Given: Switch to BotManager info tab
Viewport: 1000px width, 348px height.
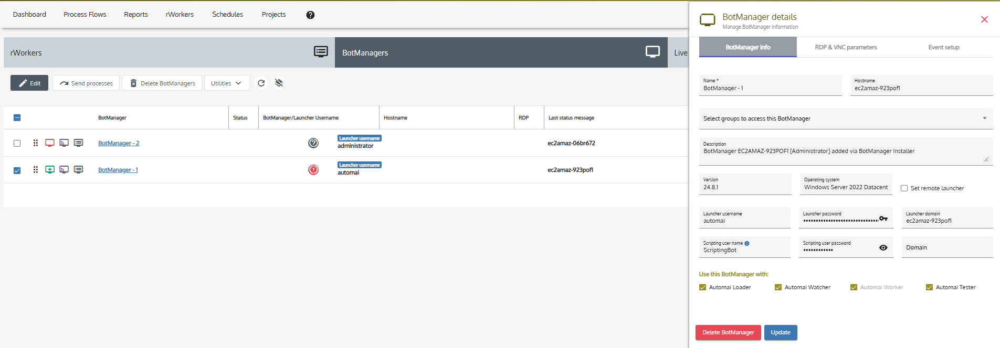Looking at the screenshot, I should coord(748,47).
